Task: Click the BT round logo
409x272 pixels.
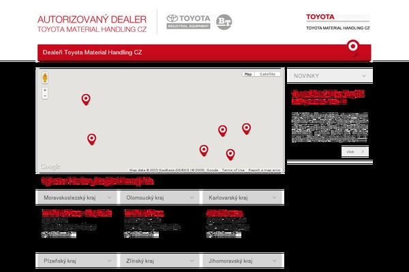Action: point(224,22)
